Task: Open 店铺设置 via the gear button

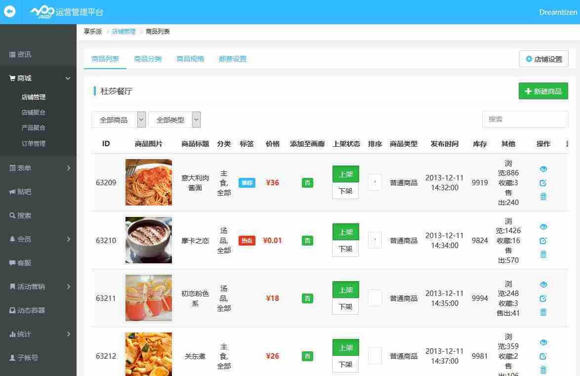Action: point(543,58)
